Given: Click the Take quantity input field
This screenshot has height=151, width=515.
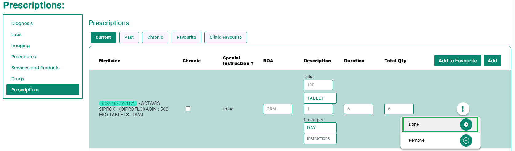Looking at the screenshot, I should coord(318,85).
